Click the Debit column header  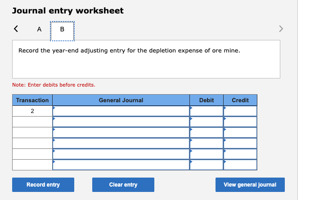207,100
